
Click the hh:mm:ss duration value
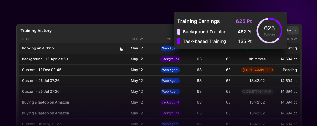pos(257,59)
